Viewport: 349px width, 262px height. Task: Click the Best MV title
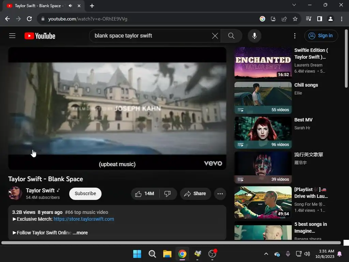pos(303,120)
